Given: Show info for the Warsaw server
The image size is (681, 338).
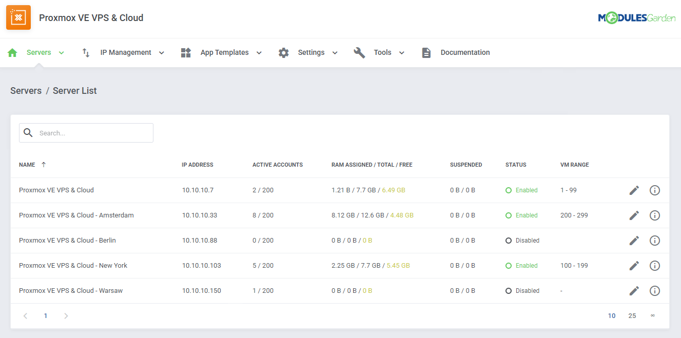Looking at the screenshot, I should 655,291.
